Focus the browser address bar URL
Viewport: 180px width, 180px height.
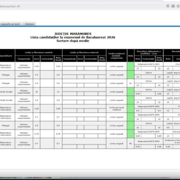10,6
